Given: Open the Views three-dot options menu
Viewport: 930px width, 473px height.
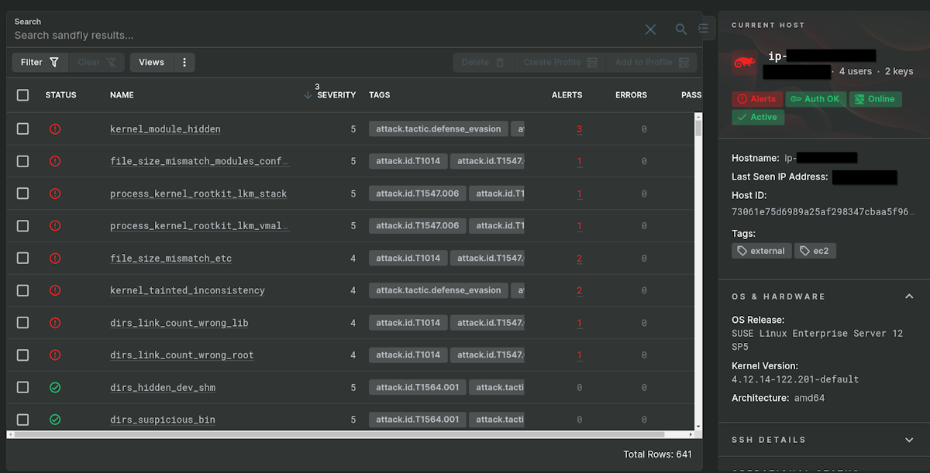Looking at the screenshot, I should [184, 63].
